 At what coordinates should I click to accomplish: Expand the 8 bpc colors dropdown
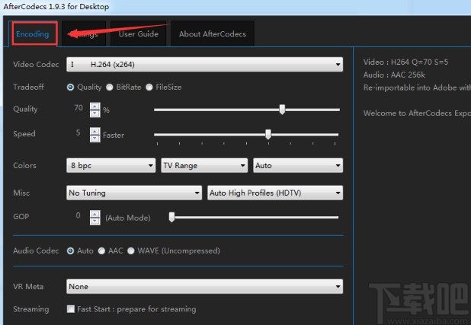(111, 165)
